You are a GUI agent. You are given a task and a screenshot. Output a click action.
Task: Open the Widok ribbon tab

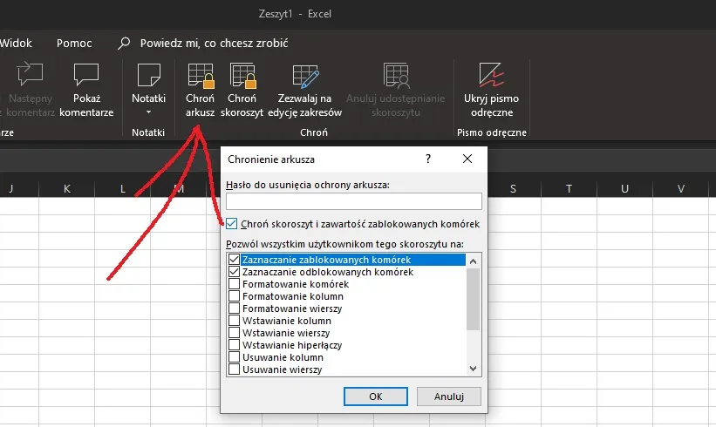(x=16, y=43)
